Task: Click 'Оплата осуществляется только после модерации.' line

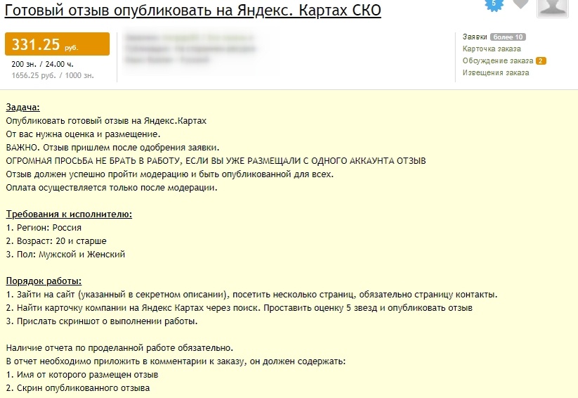Action: coord(112,188)
